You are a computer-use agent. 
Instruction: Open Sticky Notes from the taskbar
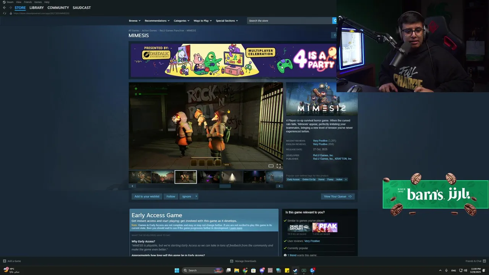click(x=287, y=270)
